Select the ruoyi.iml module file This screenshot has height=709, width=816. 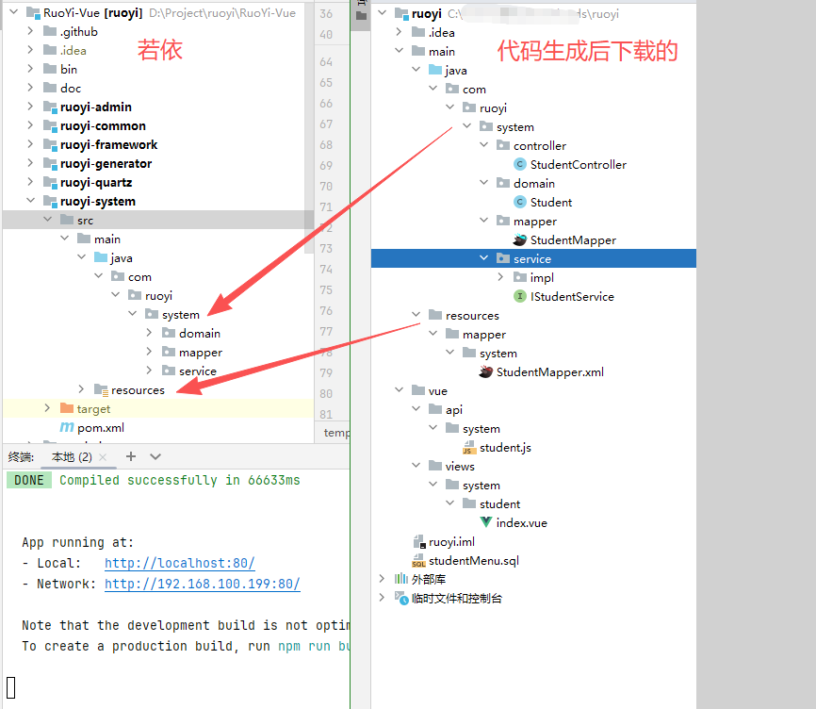[x=451, y=541]
